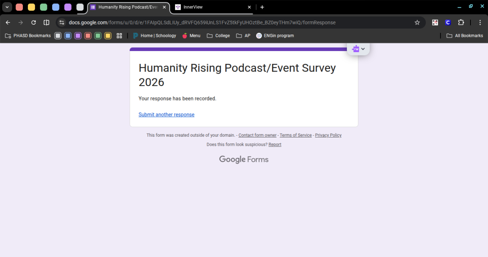Screen dimensions: 488x257
Task: Open the College bookmarks folder
Action: point(218,35)
